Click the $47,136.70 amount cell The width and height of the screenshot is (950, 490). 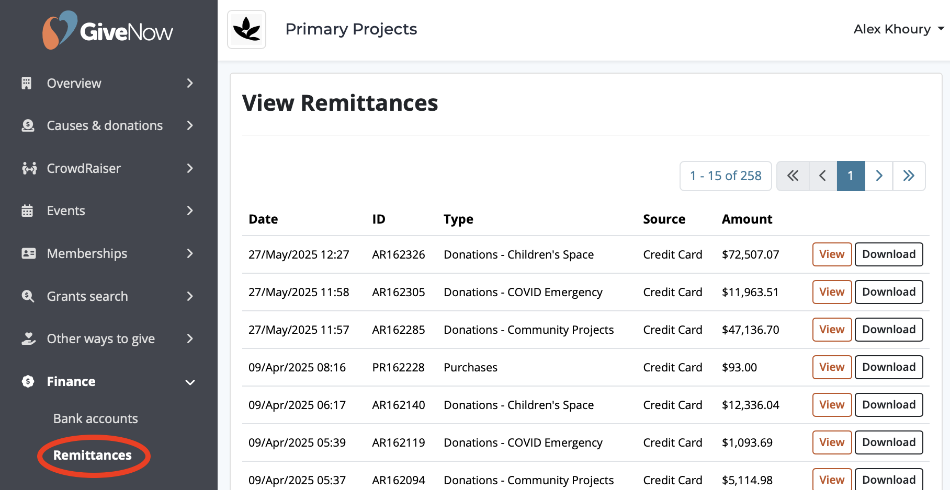coord(750,330)
